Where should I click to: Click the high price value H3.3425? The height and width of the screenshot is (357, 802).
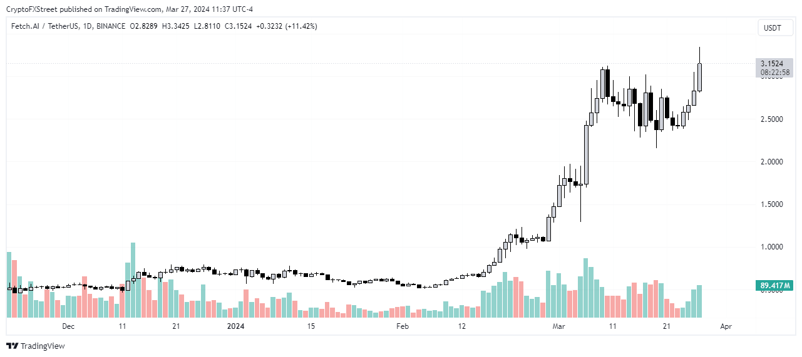[x=177, y=26]
